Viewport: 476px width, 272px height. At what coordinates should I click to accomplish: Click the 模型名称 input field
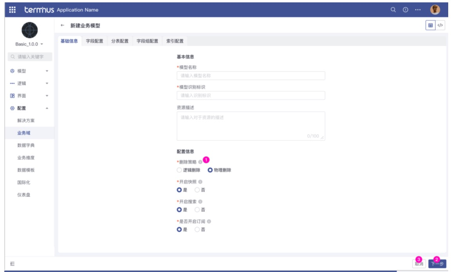pyautogui.click(x=251, y=76)
